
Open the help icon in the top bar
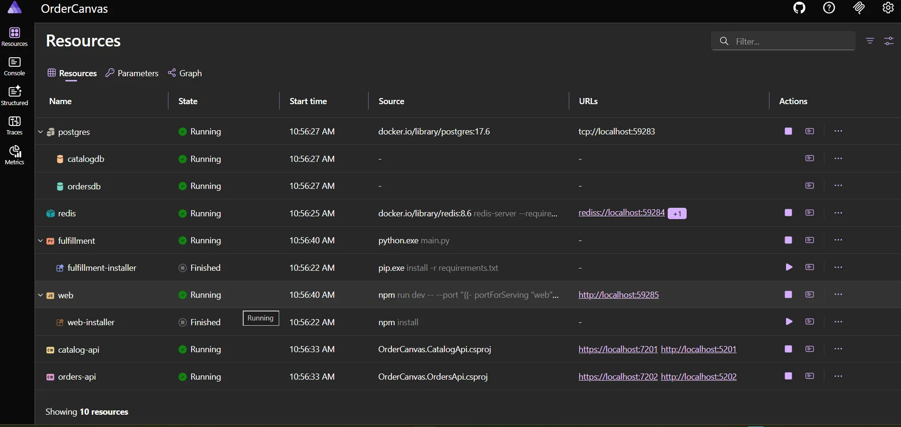pos(829,8)
